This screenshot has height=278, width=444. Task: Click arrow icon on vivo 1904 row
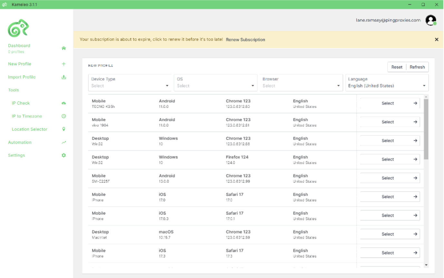[415, 122]
